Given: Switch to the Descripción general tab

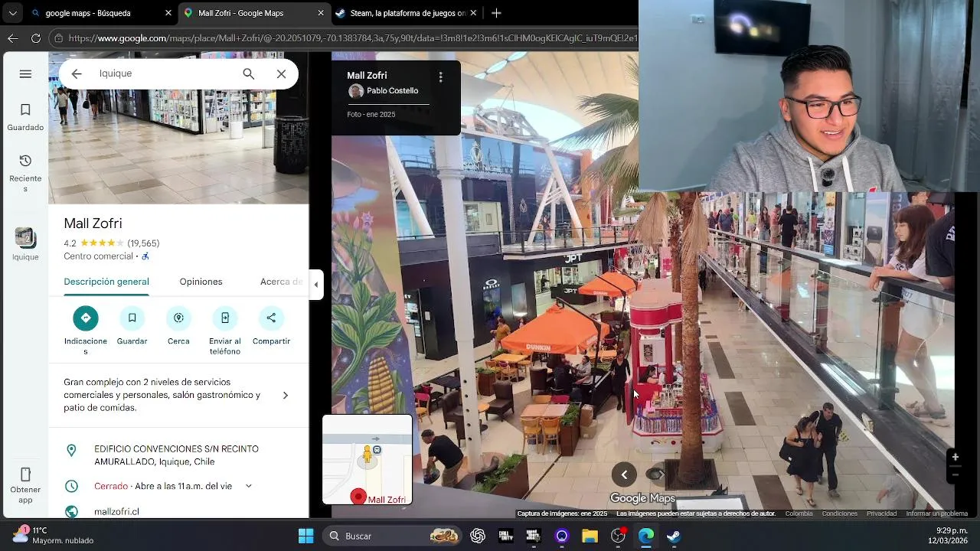Looking at the screenshot, I should click(x=106, y=282).
